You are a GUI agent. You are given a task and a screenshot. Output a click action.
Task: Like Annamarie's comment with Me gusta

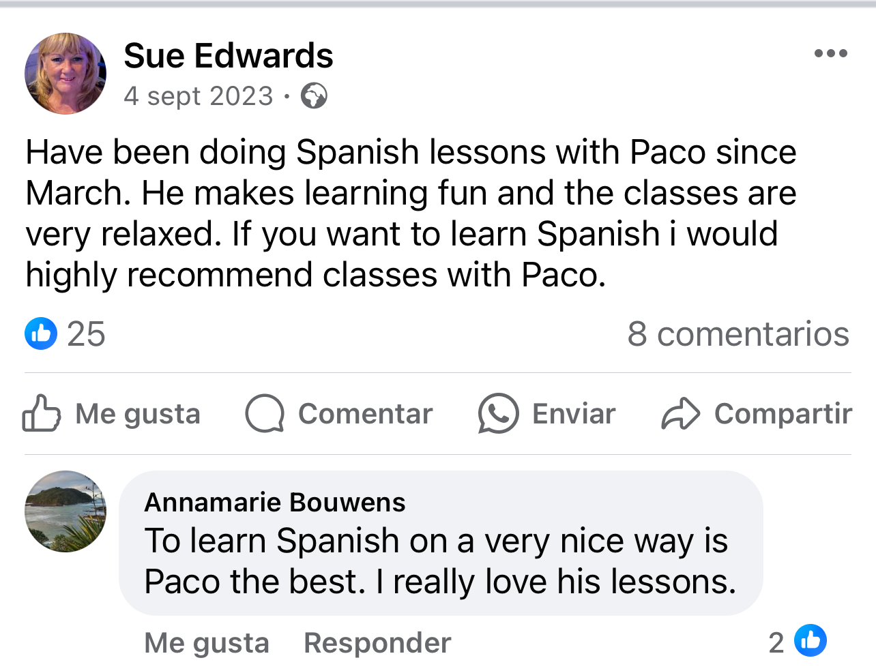coord(207,643)
